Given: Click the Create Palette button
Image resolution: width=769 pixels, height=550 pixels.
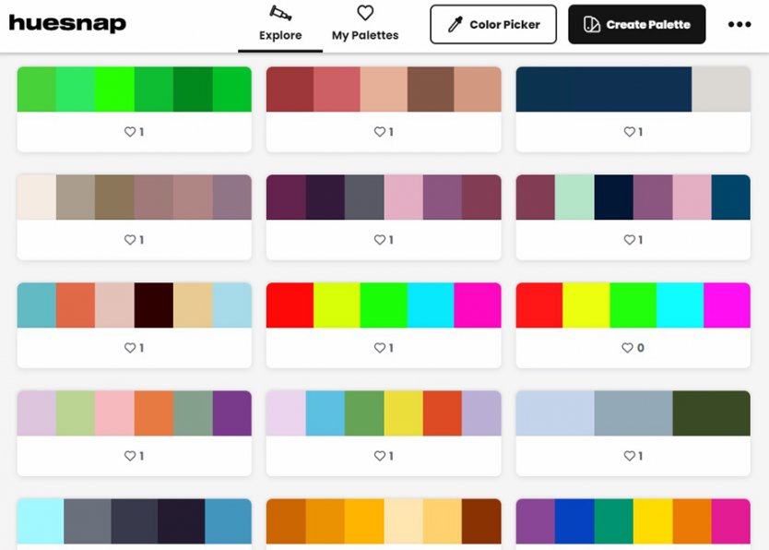Looking at the screenshot, I should click(637, 25).
